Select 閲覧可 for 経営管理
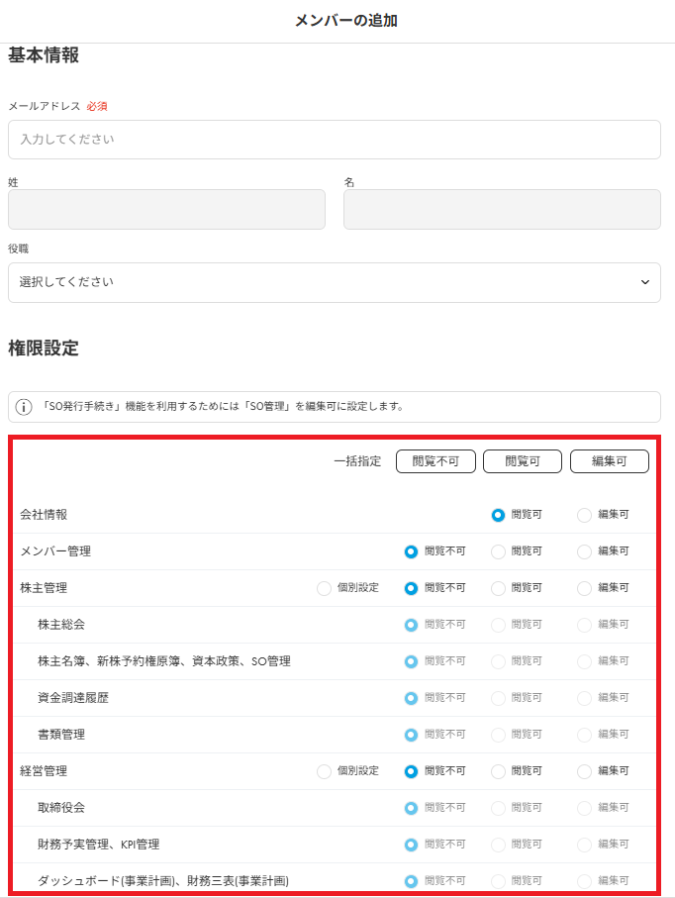This screenshot has height=898, width=675. [498, 771]
